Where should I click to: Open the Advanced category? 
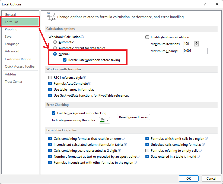(x=12, y=51)
